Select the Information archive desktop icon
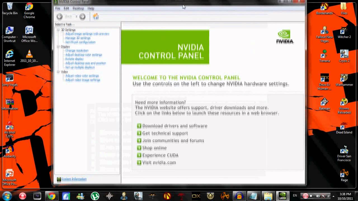 pos(10,104)
